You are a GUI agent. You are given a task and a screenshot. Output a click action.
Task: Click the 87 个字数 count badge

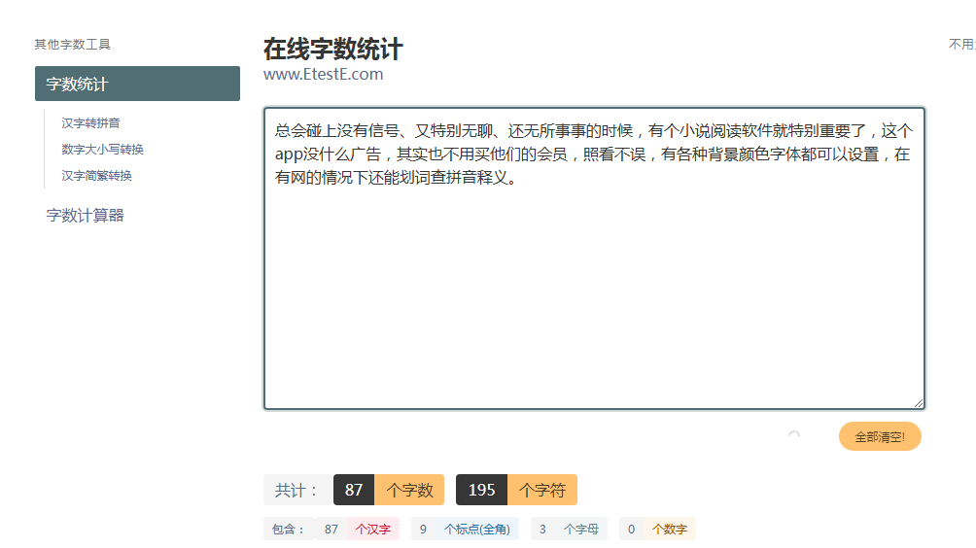[389, 490]
